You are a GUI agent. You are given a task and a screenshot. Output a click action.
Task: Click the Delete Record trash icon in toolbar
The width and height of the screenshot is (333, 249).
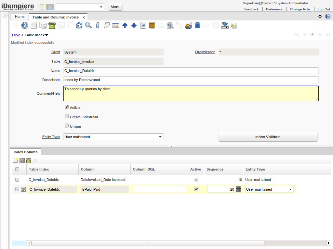[x=52, y=25]
